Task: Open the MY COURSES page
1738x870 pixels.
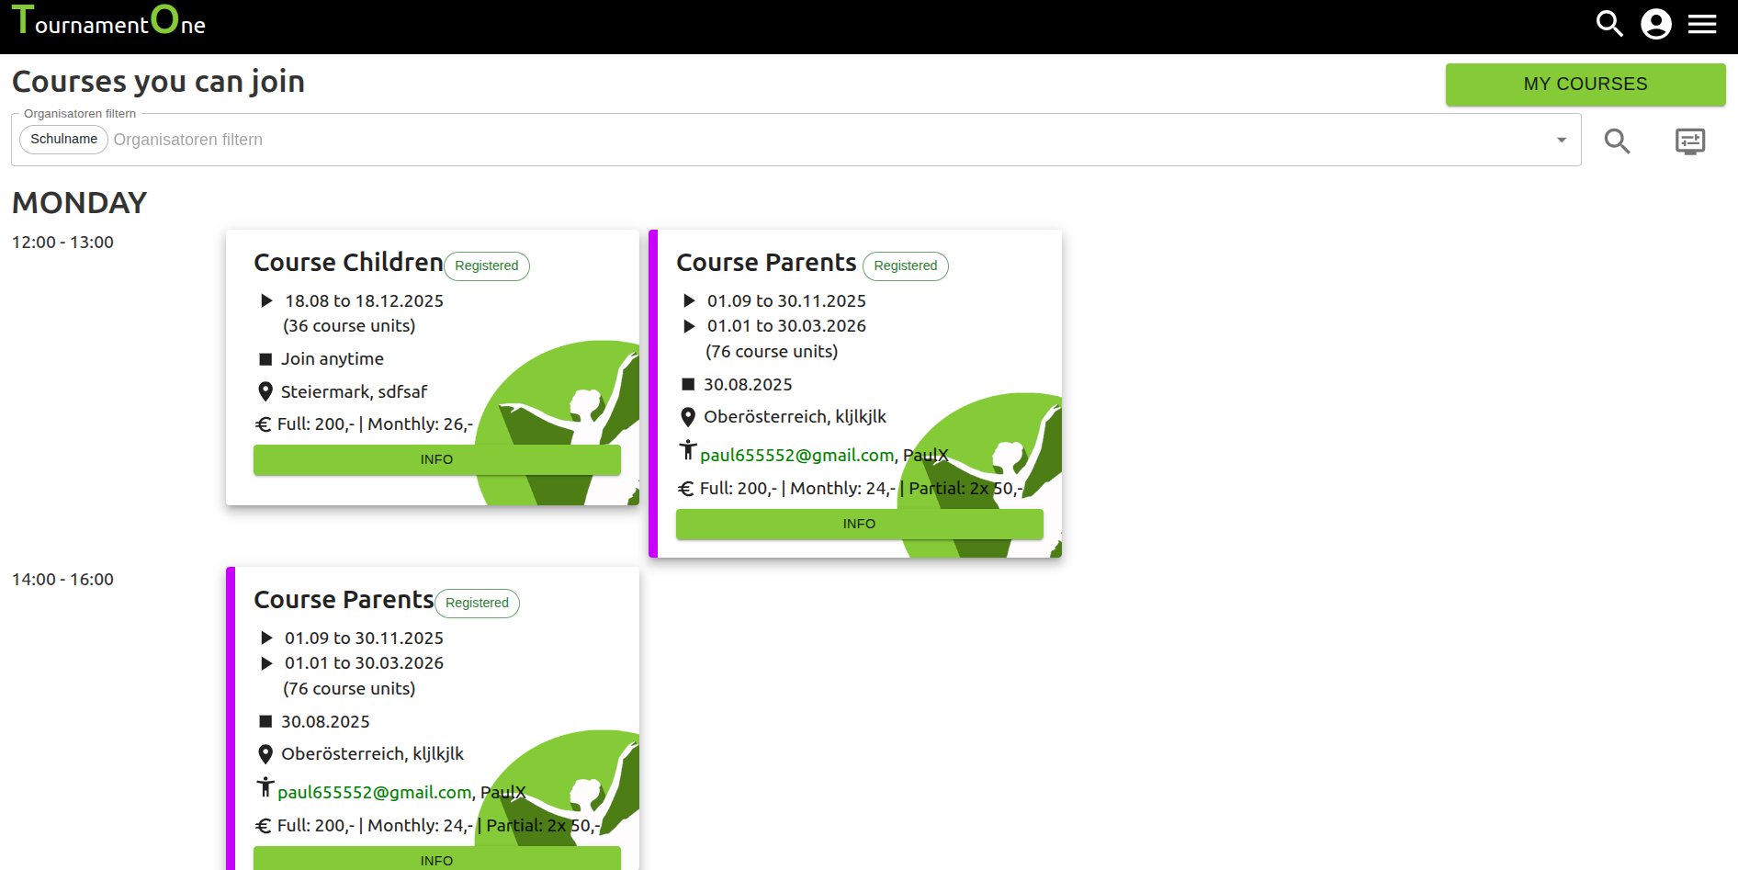Action: pyautogui.click(x=1585, y=85)
